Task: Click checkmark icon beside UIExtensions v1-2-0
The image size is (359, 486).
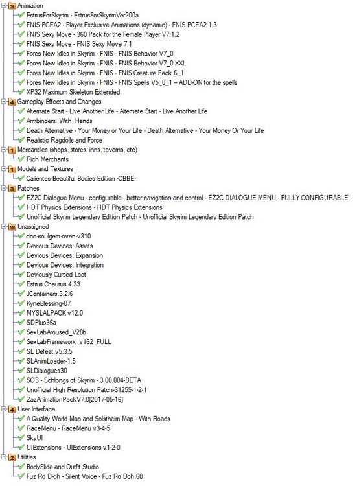Action: 21,447
